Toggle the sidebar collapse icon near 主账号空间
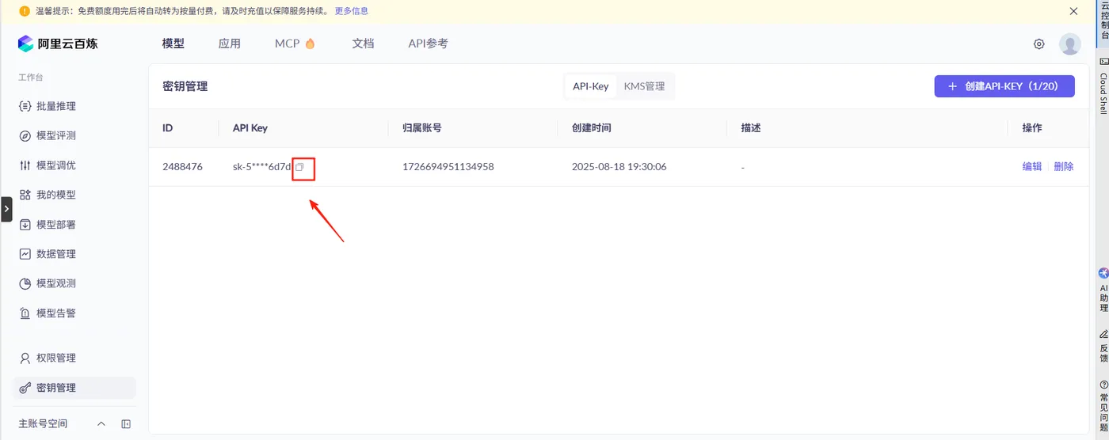The height and width of the screenshot is (440, 1109). [126, 424]
